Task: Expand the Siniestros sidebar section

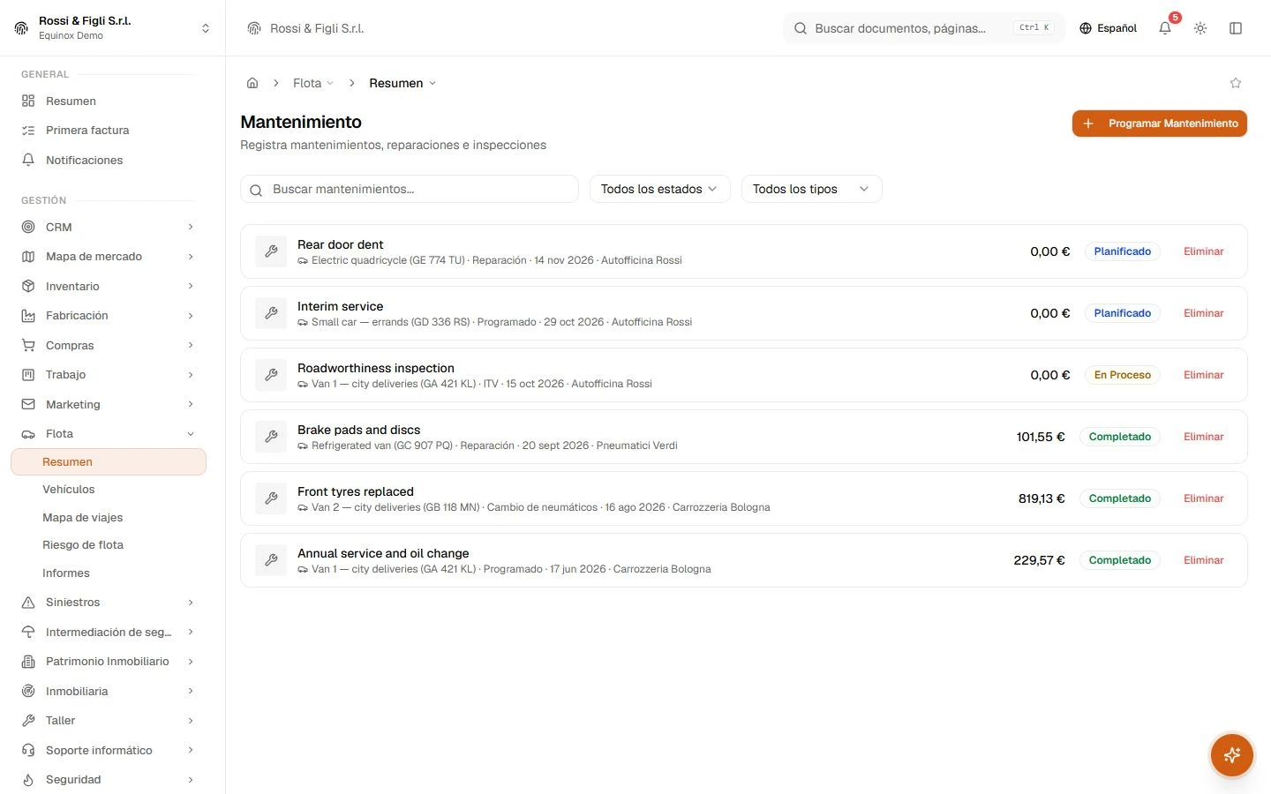Action: point(108,603)
